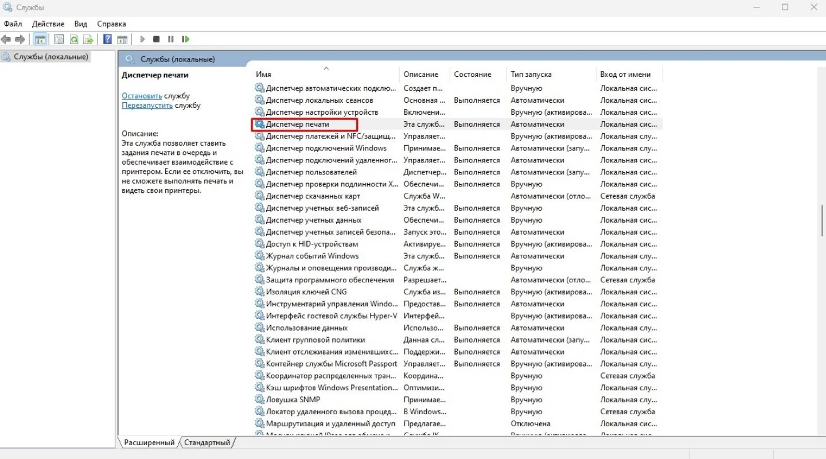Click the Pause service toolbar icon

171,39
